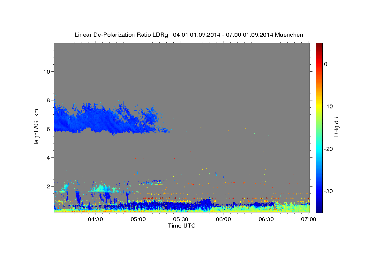Click the dark red top of colorbar
Image resolution: width=383 pixels, height=255 pixels.
319,45
